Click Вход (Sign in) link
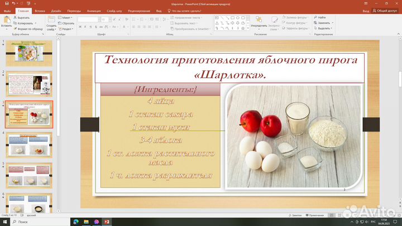 point(366,11)
